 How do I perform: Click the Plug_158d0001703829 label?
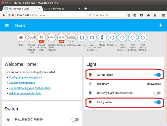pos(29,119)
